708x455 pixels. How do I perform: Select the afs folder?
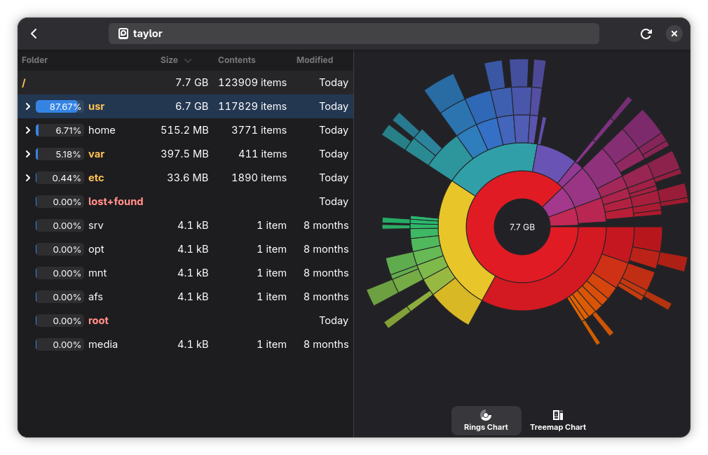[95, 297]
